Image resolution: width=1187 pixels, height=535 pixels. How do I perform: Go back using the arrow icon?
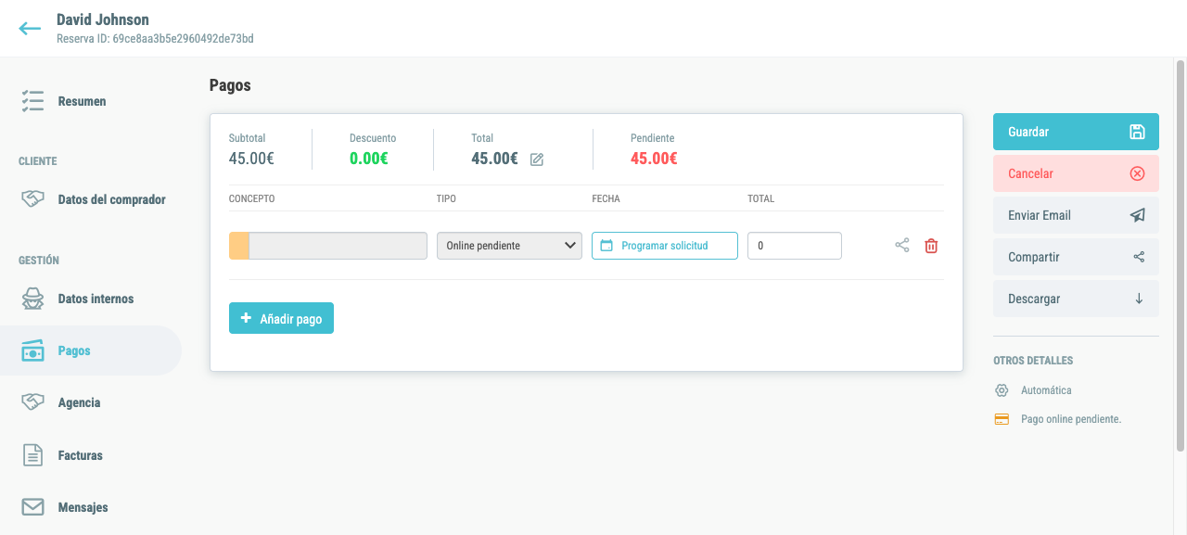30,28
